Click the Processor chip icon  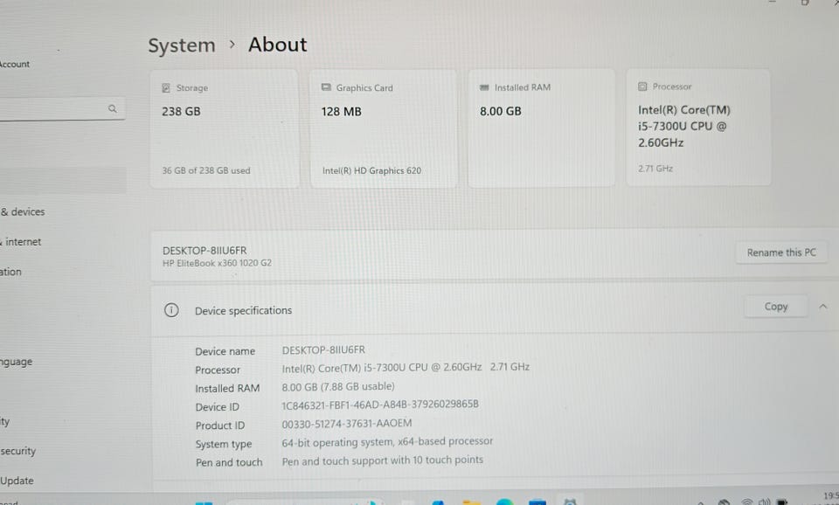click(x=642, y=86)
